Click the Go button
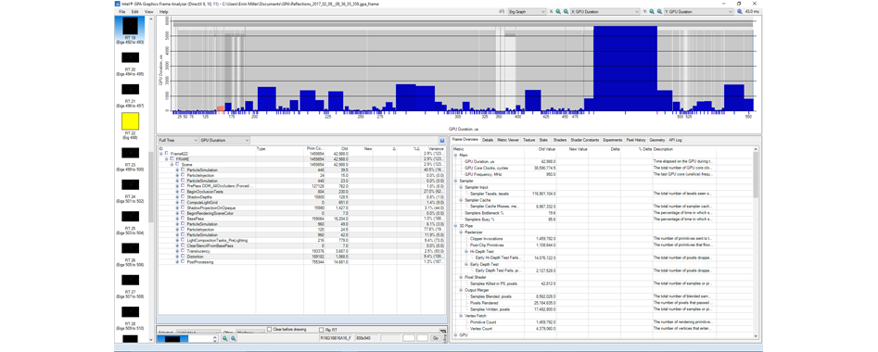 point(436,338)
